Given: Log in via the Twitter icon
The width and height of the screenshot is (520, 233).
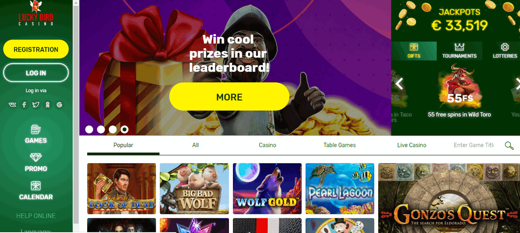Looking at the screenshot, I should 36,105.
